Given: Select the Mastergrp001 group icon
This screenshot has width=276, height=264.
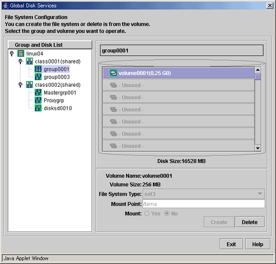Looking at the screenshot, I should click(x=38, y=92).
